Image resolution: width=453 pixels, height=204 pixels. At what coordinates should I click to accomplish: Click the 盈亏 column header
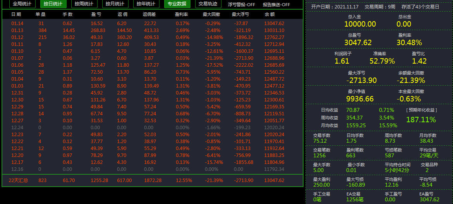96,14
